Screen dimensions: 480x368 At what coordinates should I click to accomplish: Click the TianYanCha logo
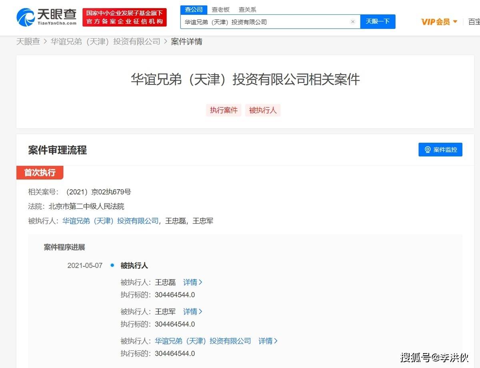click(46, 17)
